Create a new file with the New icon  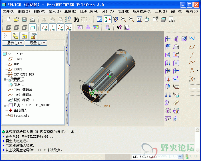click(x=9, y=19)
